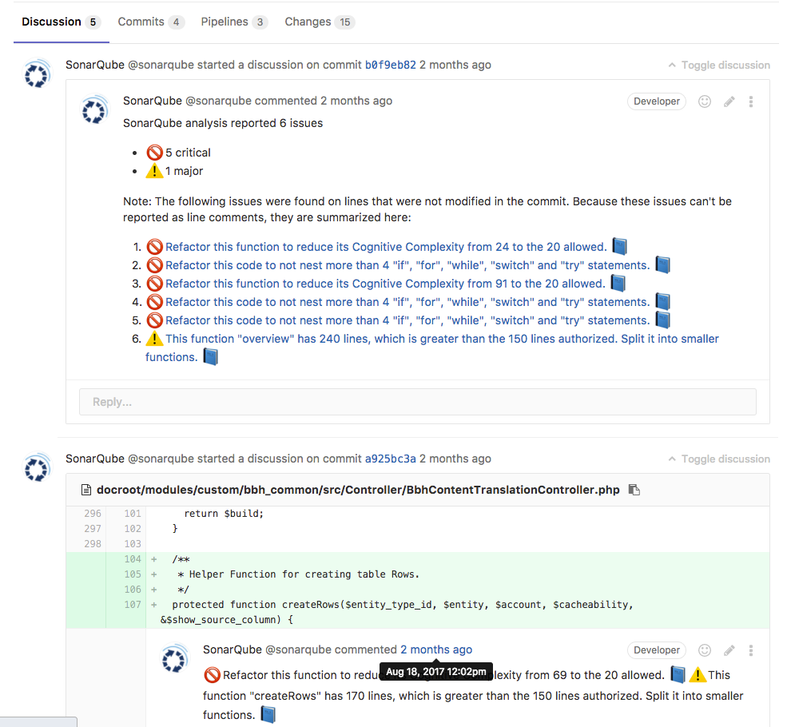Click the critical severity icon next to "5 critical"

(x=154, y=152)
